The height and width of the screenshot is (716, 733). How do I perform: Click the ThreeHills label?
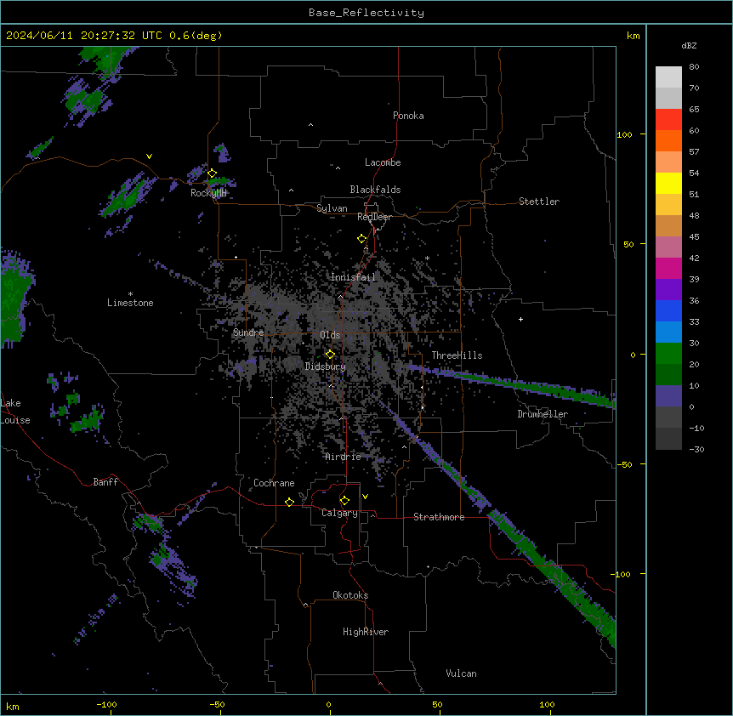[x=457, y=355]
